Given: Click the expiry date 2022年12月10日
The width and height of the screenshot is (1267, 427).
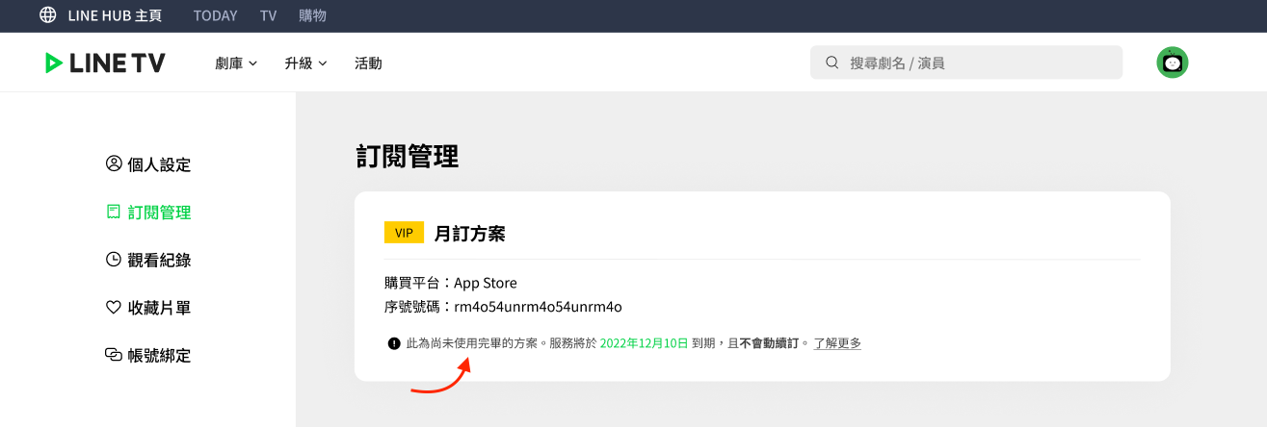Looking at the screenshot, I should (644, 343).
